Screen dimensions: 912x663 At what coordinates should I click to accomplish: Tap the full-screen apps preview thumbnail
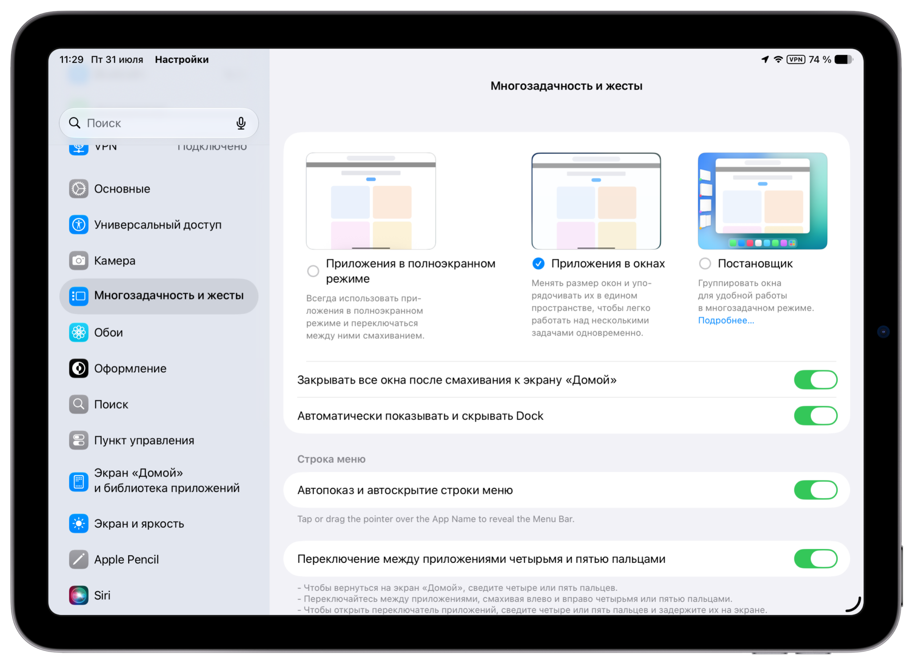370,201
